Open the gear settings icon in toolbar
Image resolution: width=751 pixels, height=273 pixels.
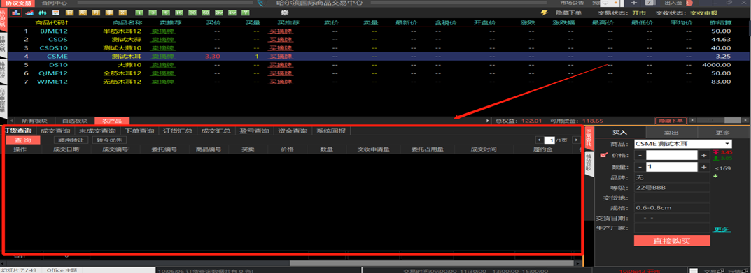pyautogui.click(x=285, y=13)
